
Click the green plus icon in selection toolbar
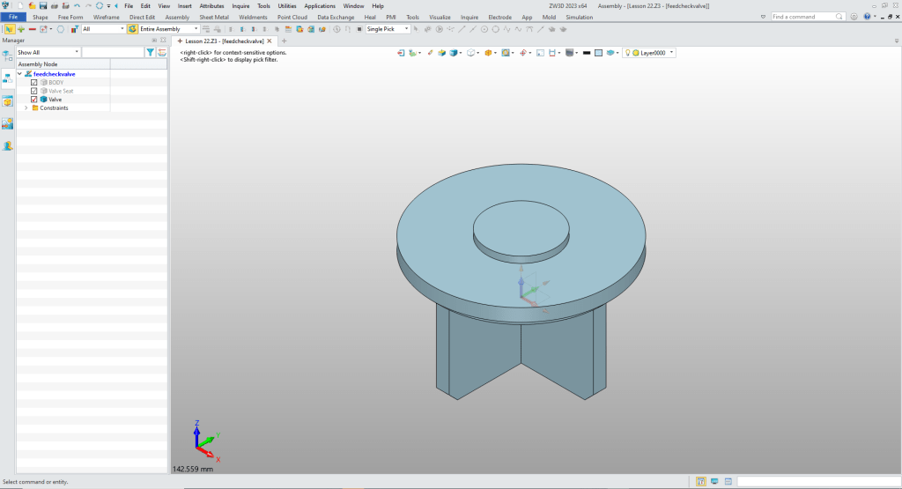[20, 29]
